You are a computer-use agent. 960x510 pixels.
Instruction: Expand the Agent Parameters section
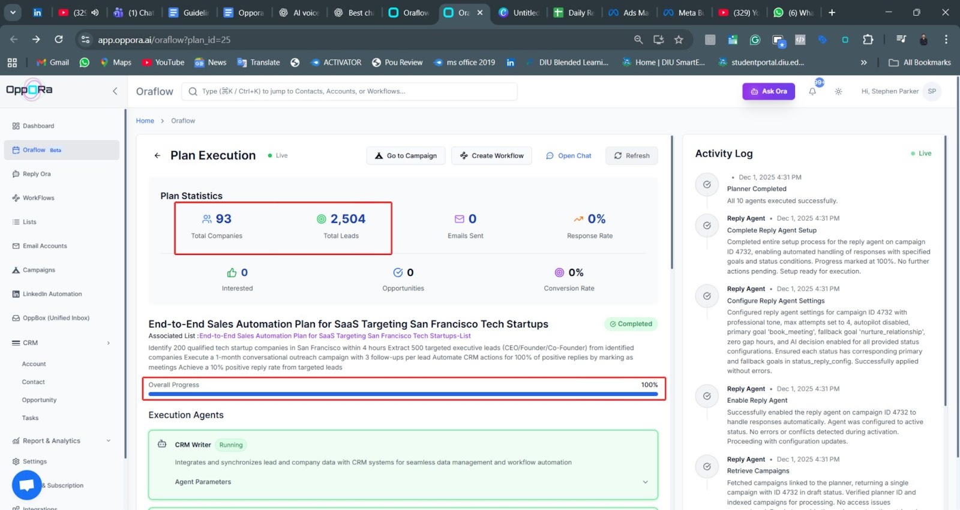(x=645, y=482)
